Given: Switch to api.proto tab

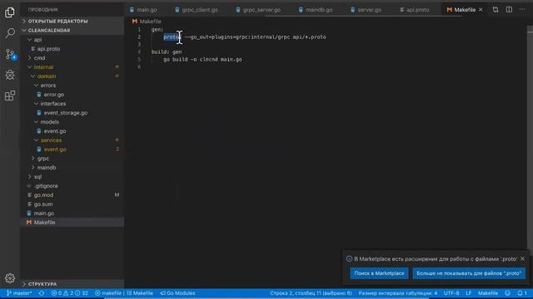Looking at the screenshot, I should pyautogui.click(x=415, y=10).
